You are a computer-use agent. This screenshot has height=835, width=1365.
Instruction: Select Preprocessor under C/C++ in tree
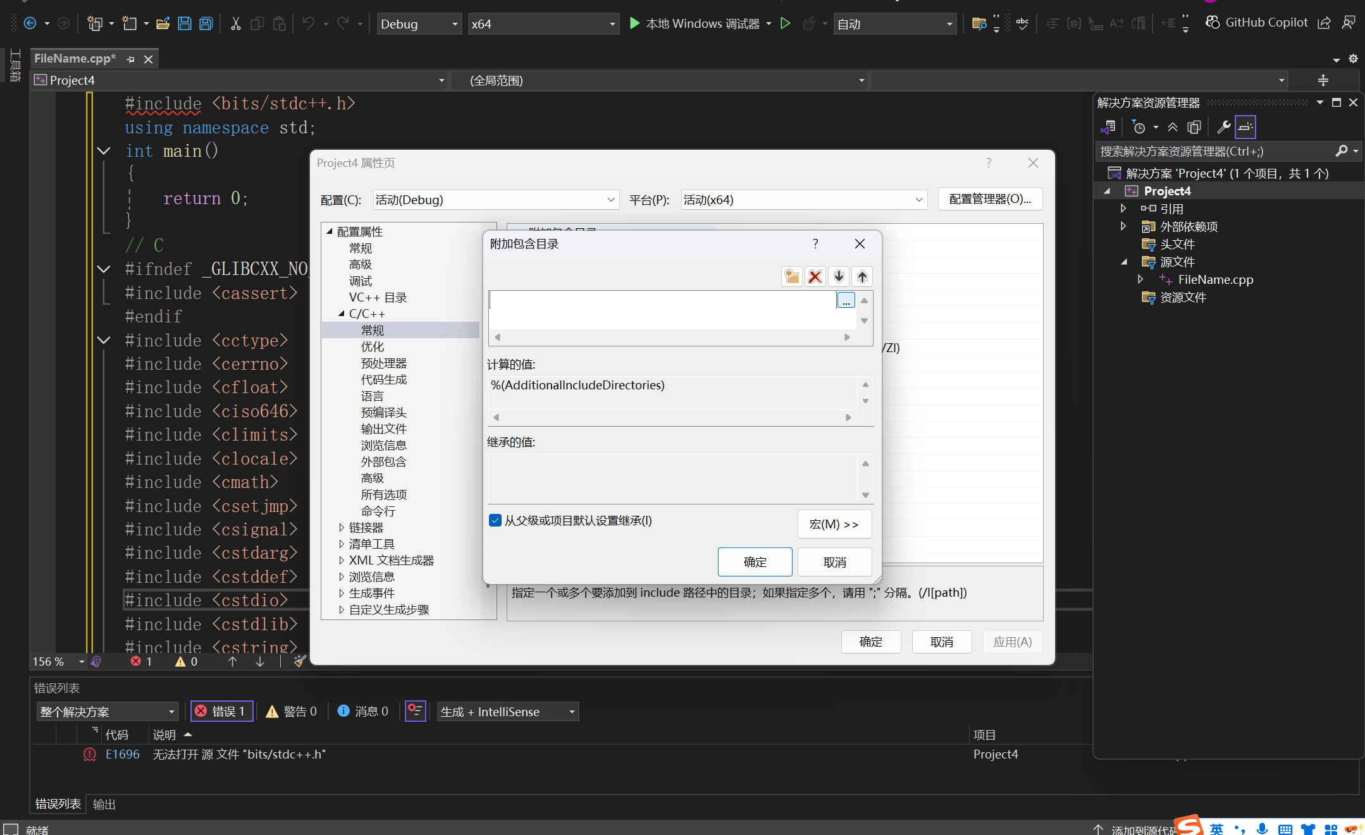click(x=383, y=363)
